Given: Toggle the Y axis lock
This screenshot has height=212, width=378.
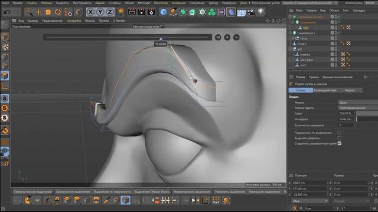Looking at the screenshot, I should (x=100, y=12).
